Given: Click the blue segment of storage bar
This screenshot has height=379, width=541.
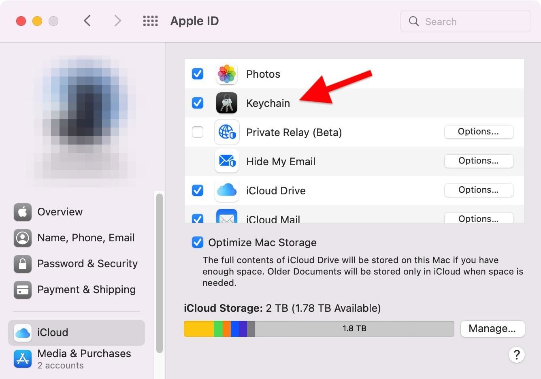Looking at the screenshot, I should (x=235, y=328).
